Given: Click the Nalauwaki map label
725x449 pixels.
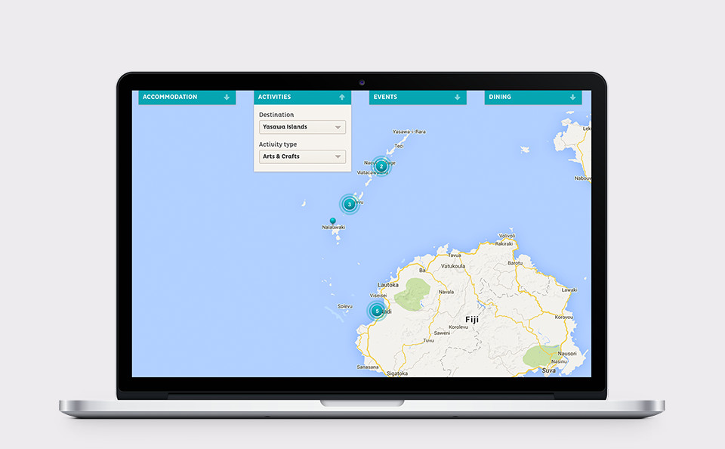Looking at the screenshot, I should (x=333, y=228).
